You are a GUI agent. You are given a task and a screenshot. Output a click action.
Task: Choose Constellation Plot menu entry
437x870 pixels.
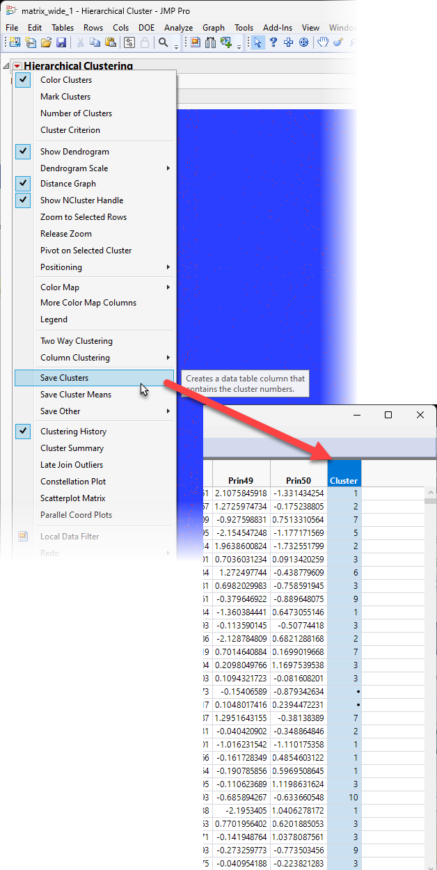click(94, 482)
